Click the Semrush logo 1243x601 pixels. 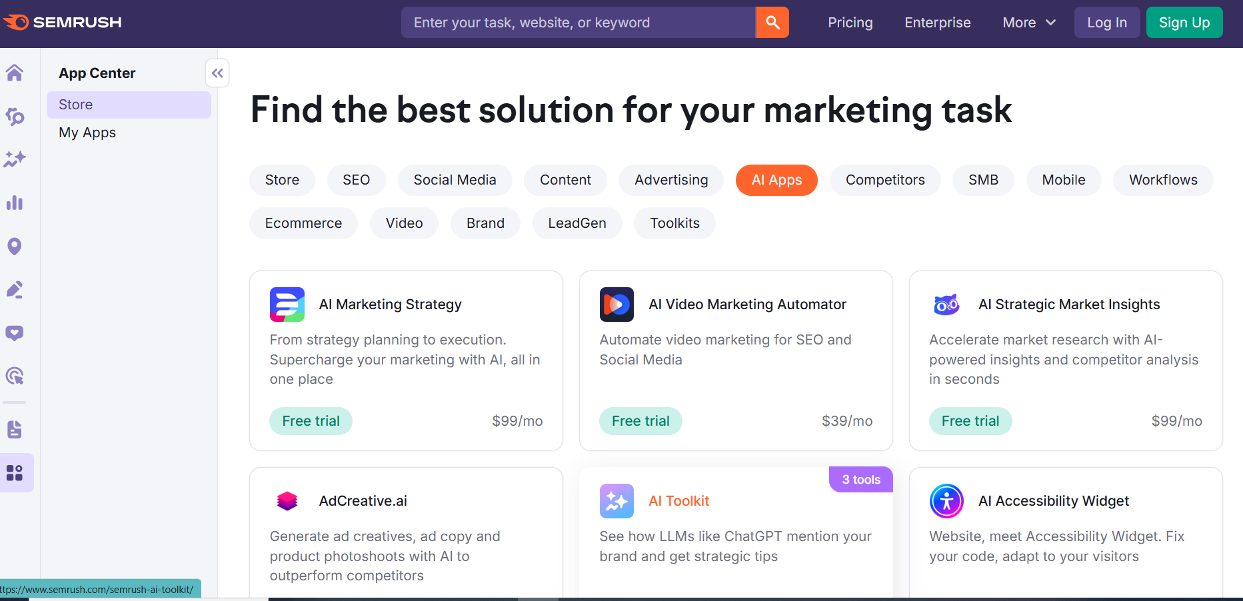[62, 23]
